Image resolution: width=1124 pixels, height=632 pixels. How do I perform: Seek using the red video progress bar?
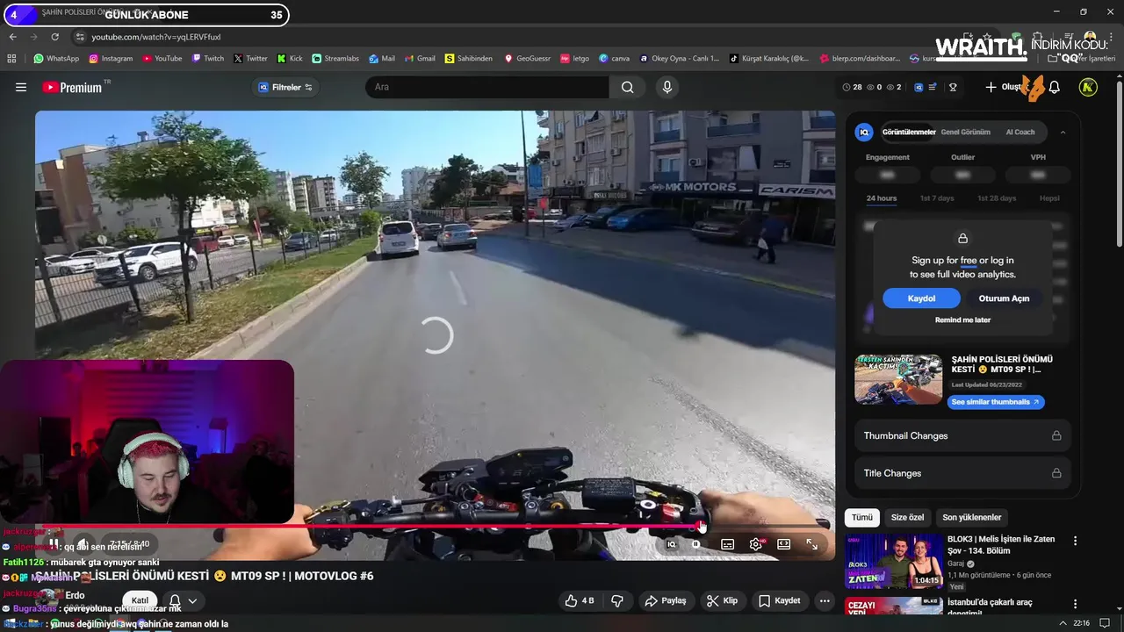[x=435, y=527]
